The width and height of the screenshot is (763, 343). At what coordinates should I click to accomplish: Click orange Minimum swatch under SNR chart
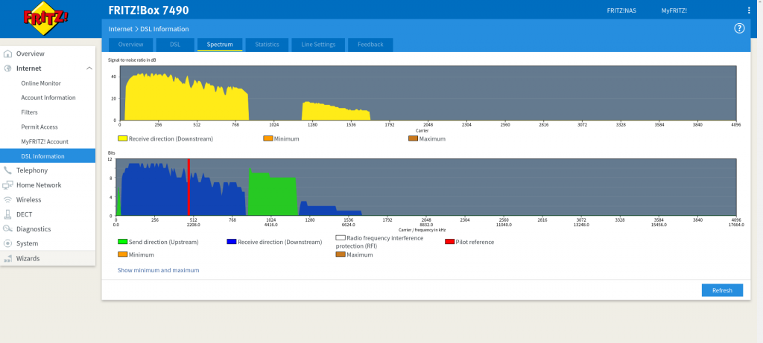(x=268, y=138)
